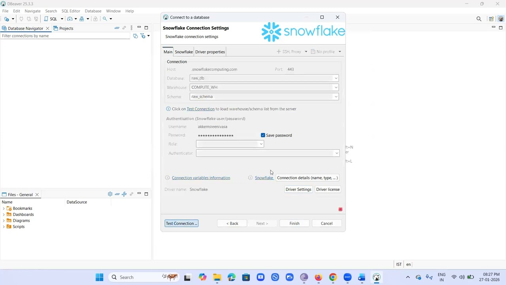Screen dimensions: 506x285
Task: Open the SQL button dropdown arrow
Action: pyautogui.click(x=62, y=19)
